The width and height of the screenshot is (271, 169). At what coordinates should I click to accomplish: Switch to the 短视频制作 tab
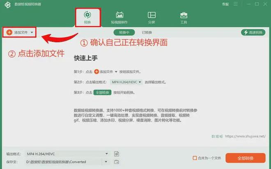(x=119, y=18)
